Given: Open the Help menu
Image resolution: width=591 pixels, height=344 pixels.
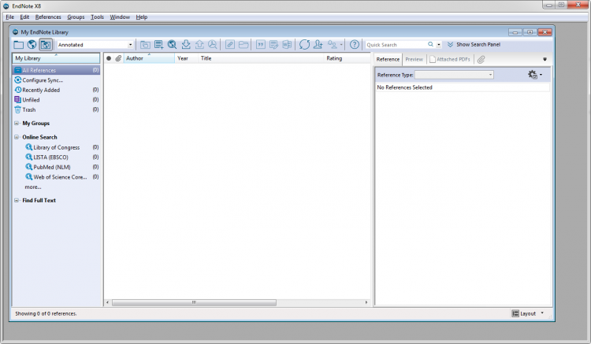Looking at the screenshot, I should (142, 17).
